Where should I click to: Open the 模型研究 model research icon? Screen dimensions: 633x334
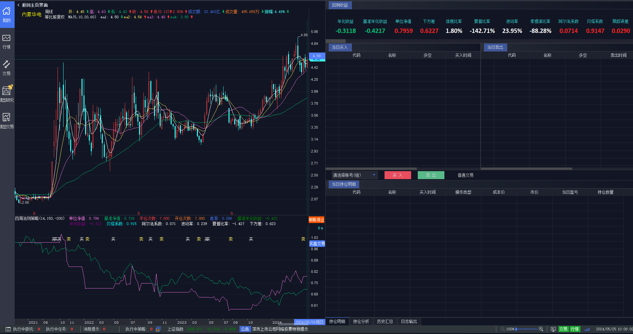point(7,94)
